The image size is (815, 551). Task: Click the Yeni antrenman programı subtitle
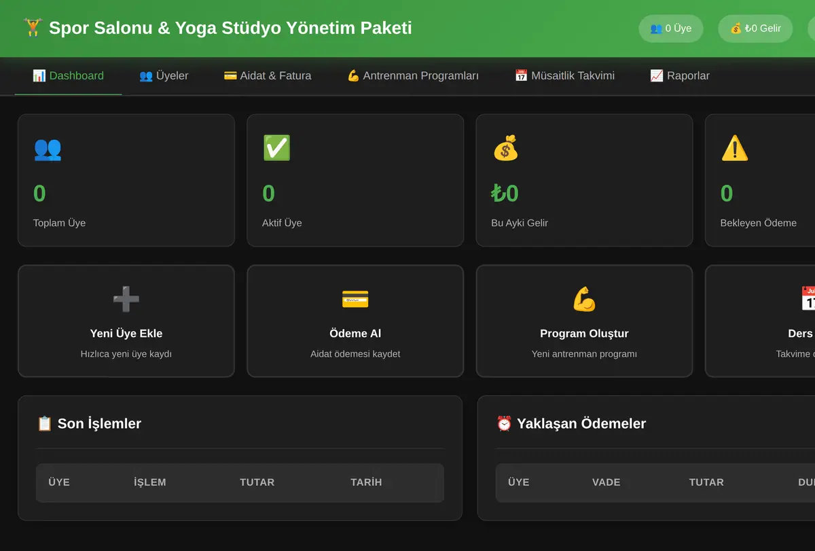584,354
